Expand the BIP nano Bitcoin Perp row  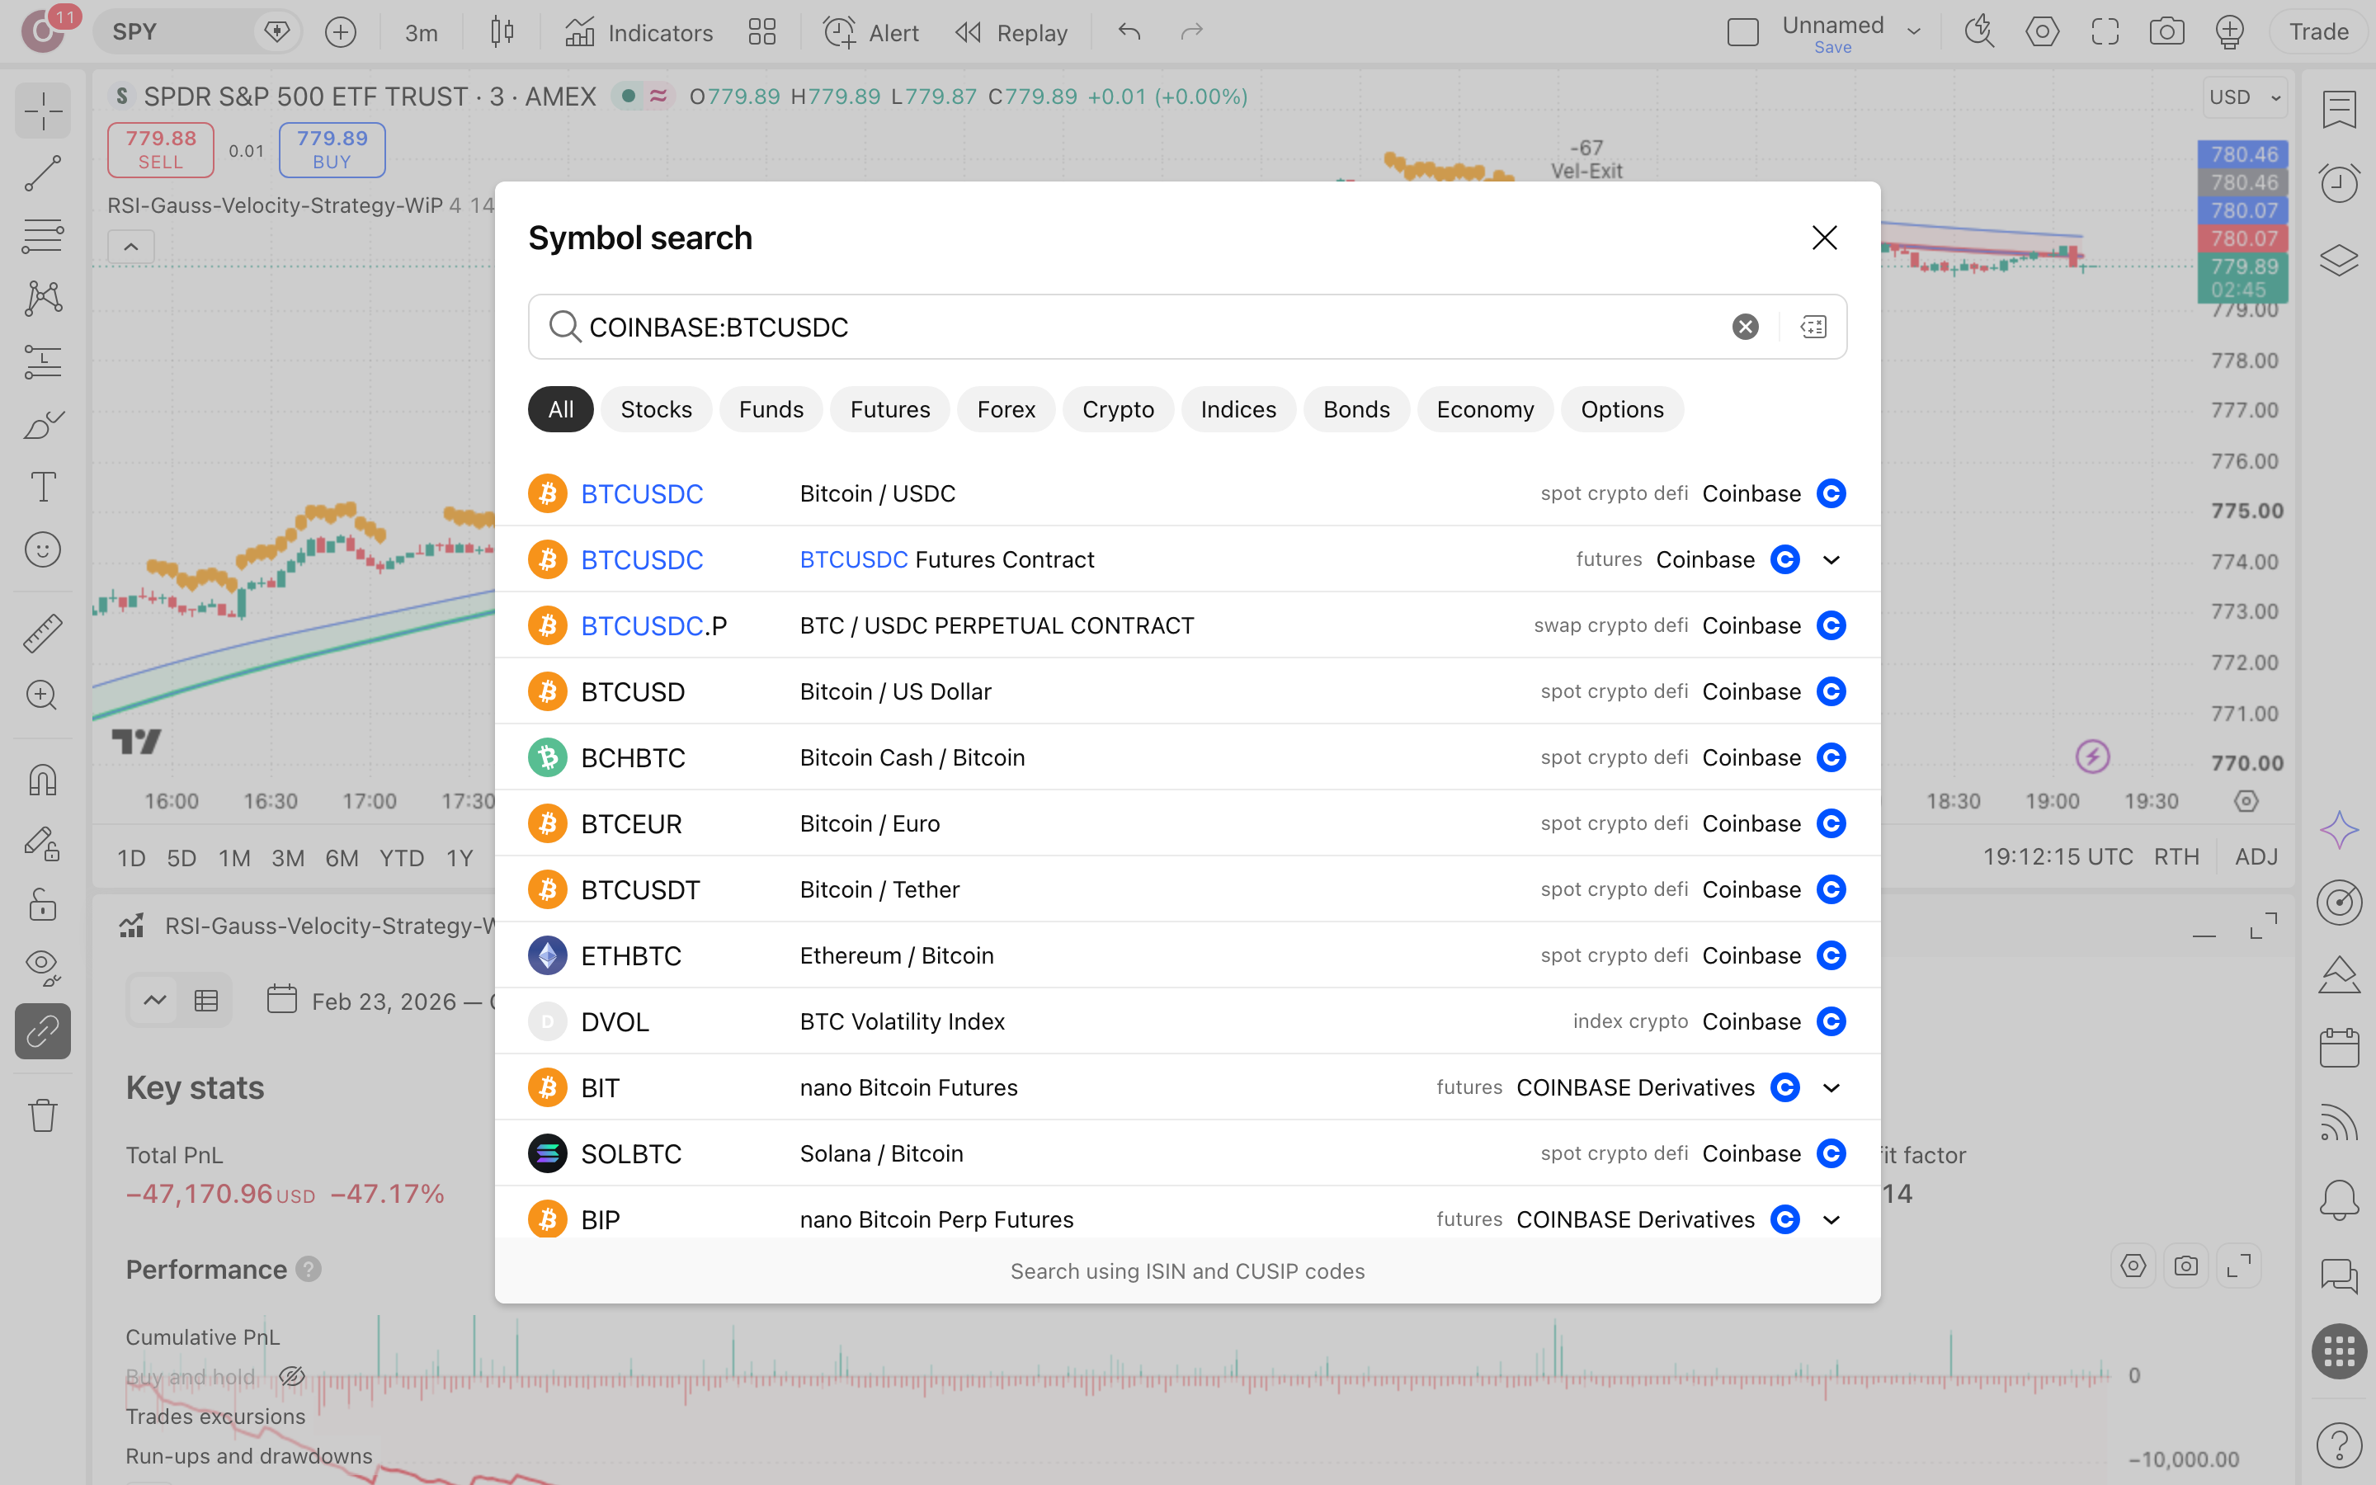pos(1831,1220)
